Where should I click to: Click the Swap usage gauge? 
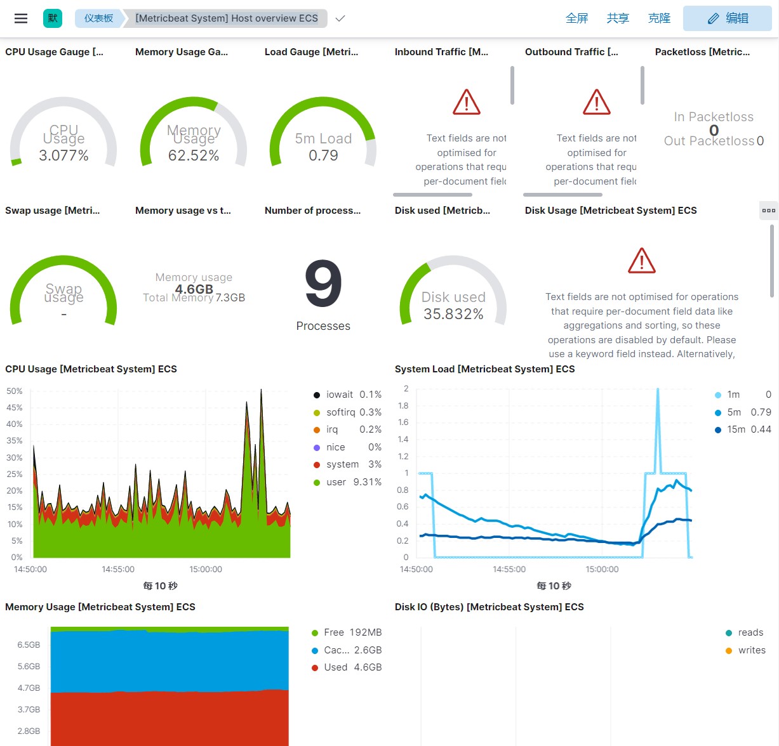[63, 292]
